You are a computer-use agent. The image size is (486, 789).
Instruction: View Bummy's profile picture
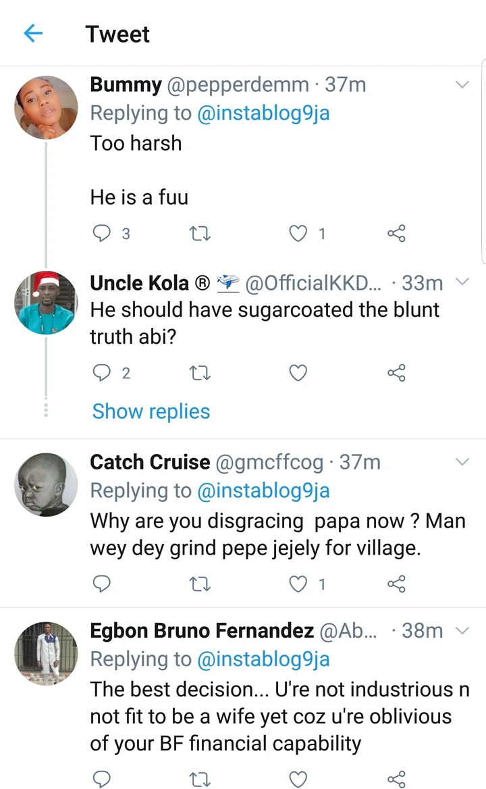(x=47, y=107)
